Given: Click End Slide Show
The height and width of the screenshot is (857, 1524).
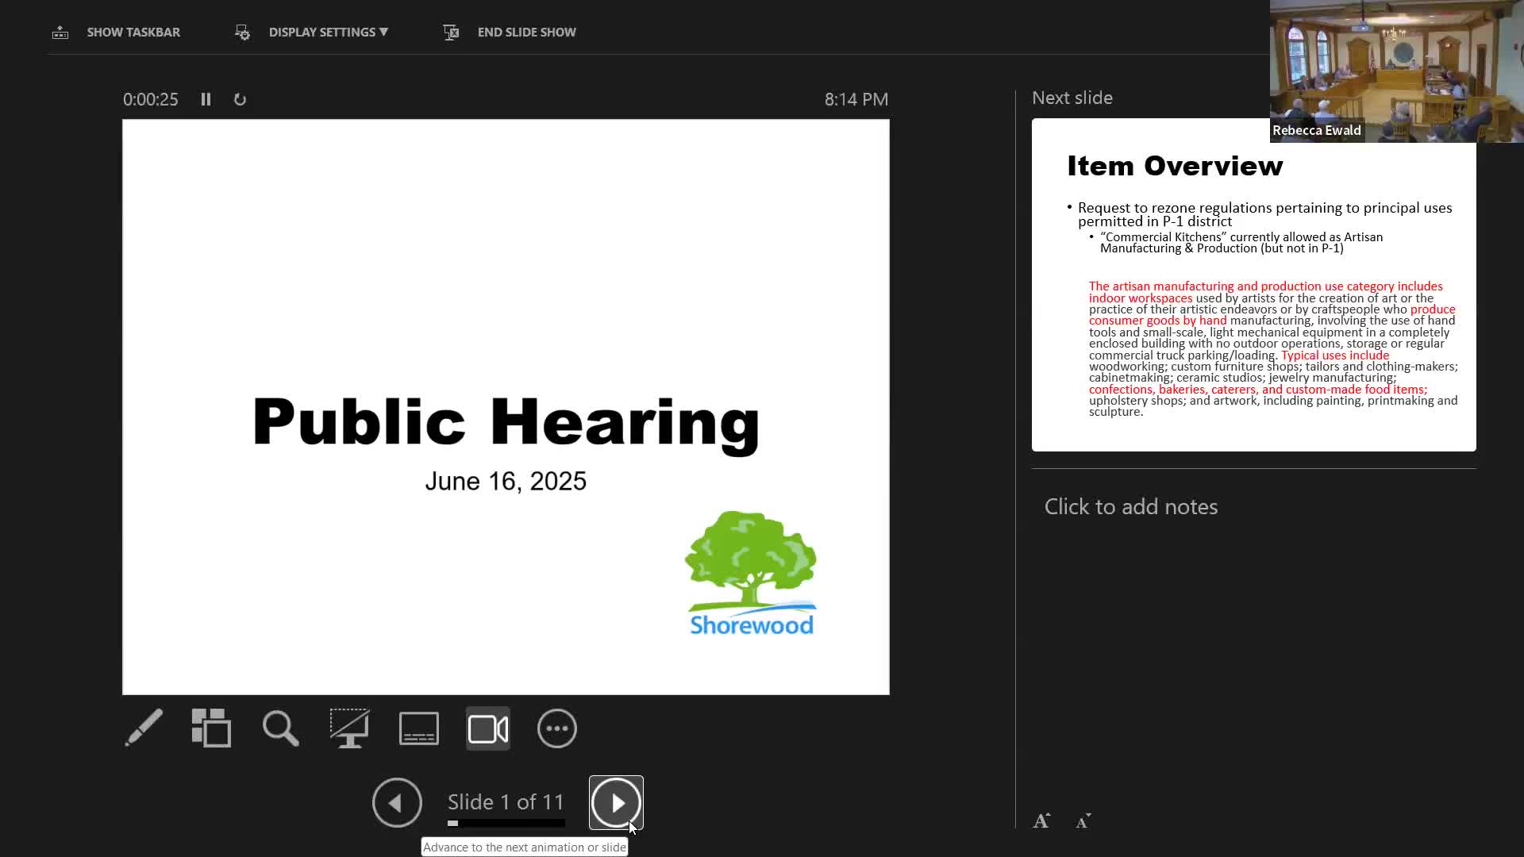Looking at the screenshot, I should click(525, 32).
